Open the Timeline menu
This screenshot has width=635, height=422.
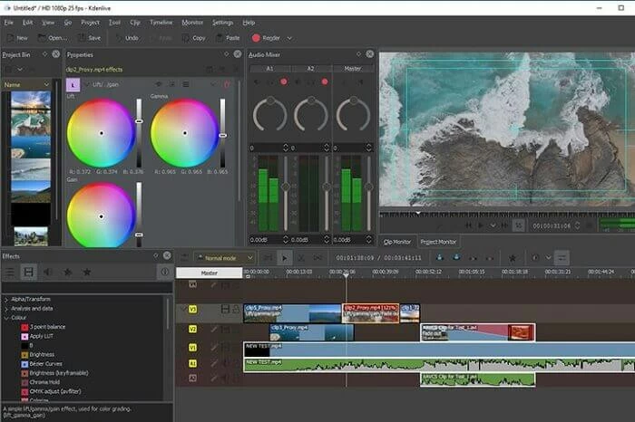pyautogui.click(x=161, y=20)
